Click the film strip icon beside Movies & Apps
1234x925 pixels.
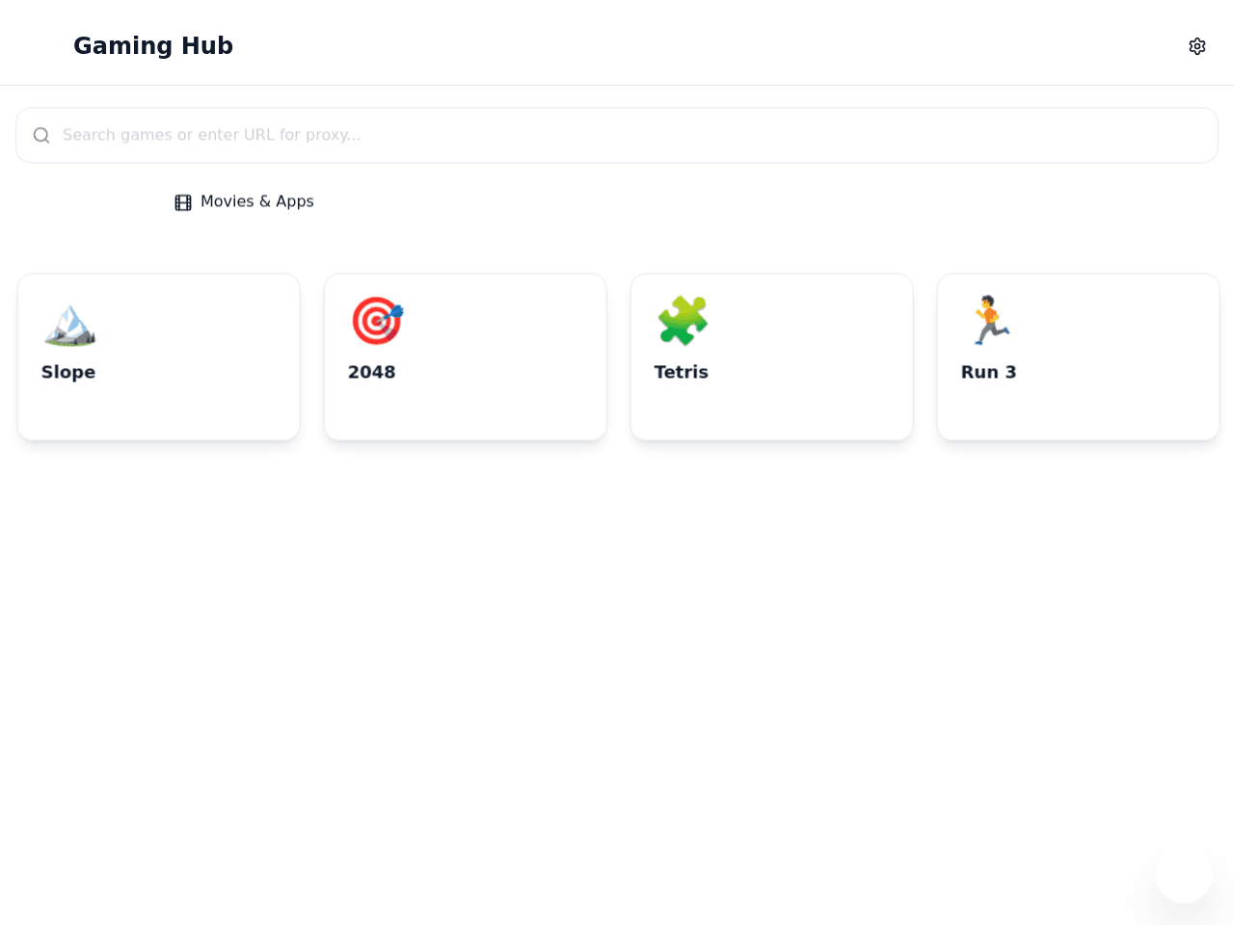183,202
